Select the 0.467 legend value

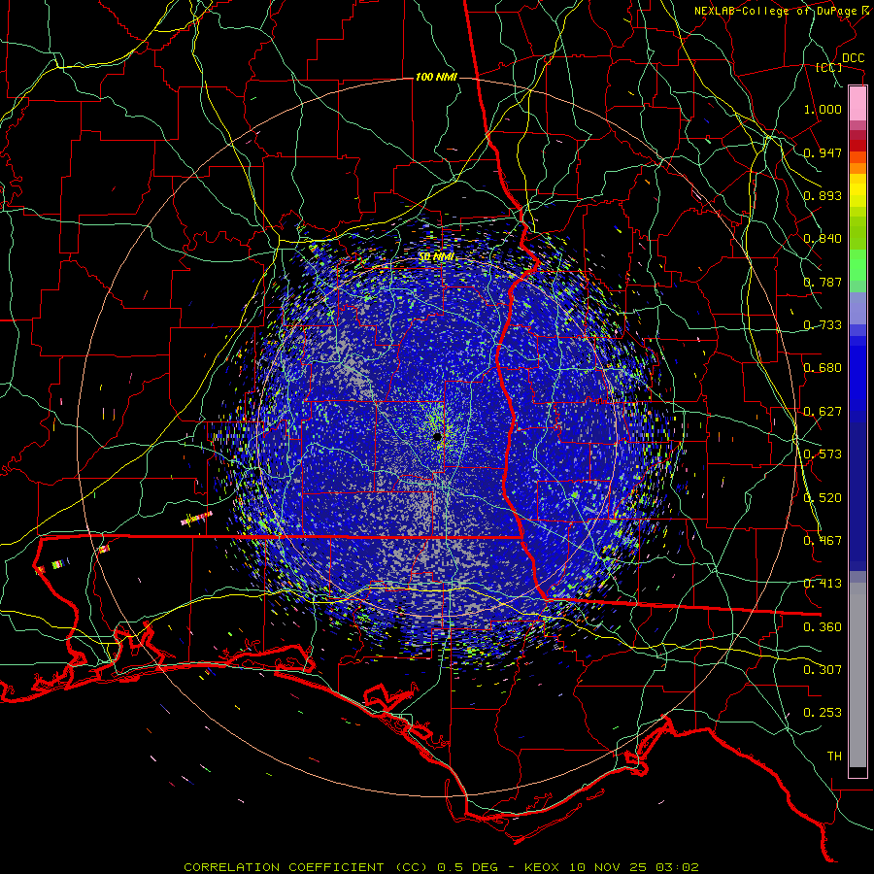pyautogui.click(x=823, y=541)
